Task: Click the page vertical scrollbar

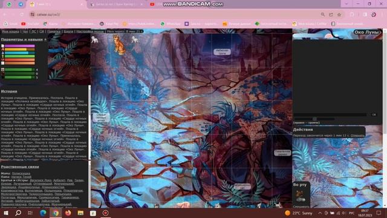Action: click(x=385, y=118)
